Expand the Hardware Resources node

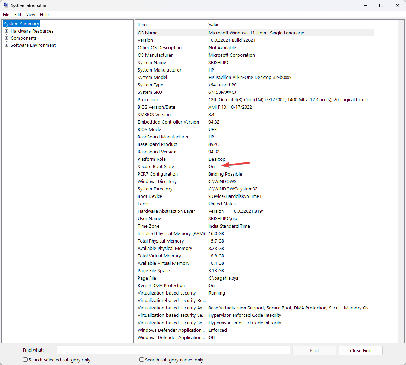(x=6, y=31)
